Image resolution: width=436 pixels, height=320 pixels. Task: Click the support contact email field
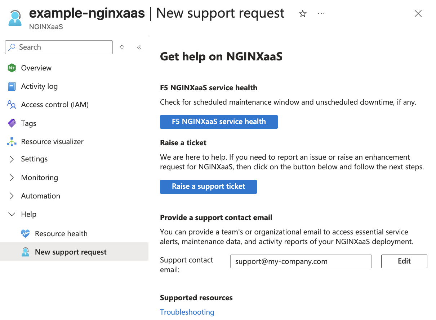301,261
